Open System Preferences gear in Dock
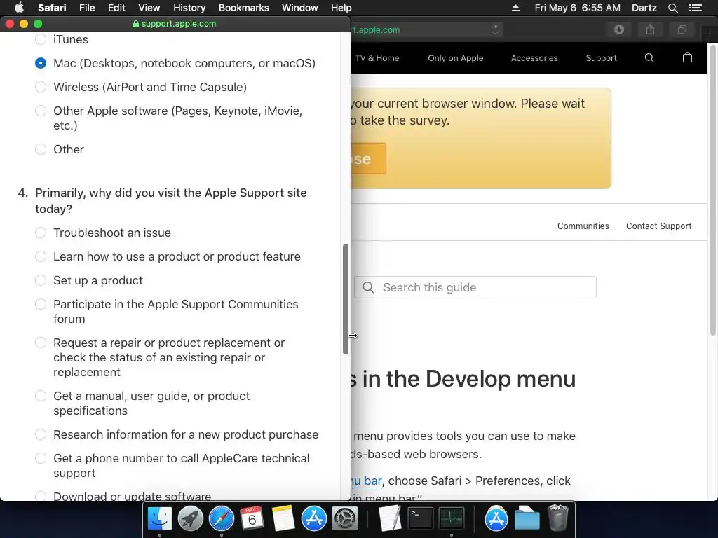 coord(344,519)
